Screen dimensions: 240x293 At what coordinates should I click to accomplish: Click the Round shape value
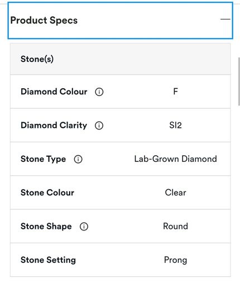pos(175,226)
